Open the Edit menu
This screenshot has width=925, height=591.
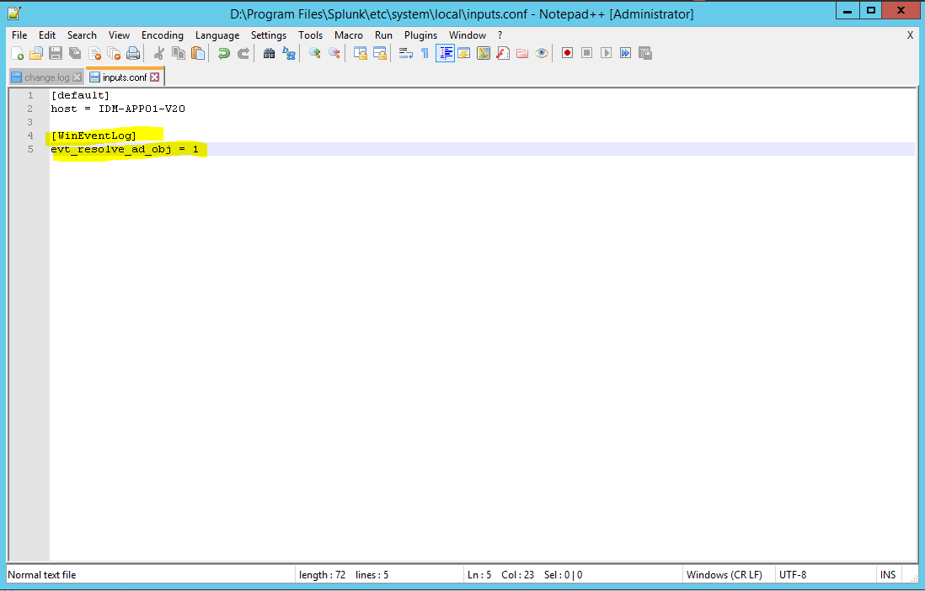47,35
